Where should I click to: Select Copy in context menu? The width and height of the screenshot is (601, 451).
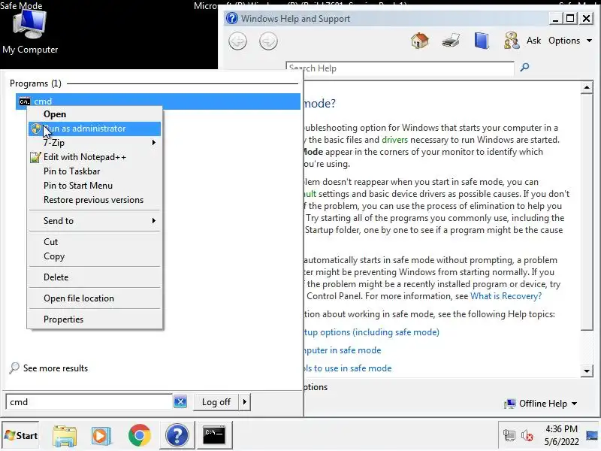coord(95,256)
